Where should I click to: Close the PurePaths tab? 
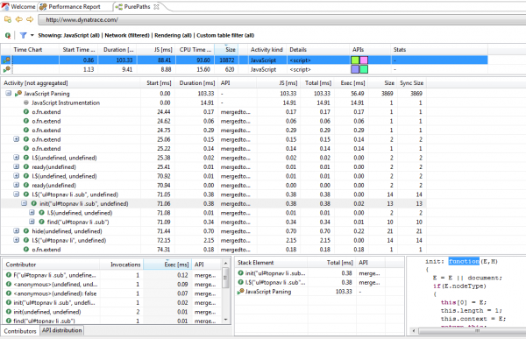(x=156, y=7)
